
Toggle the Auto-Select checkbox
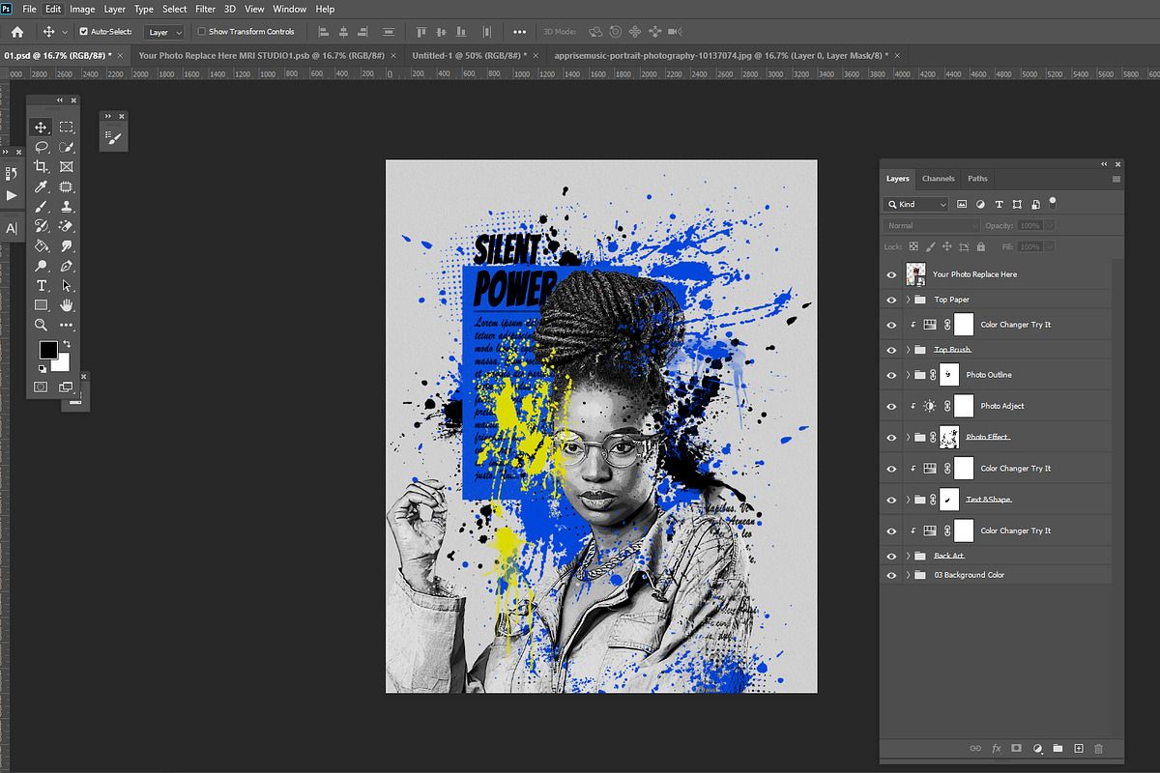coord(83,32)
